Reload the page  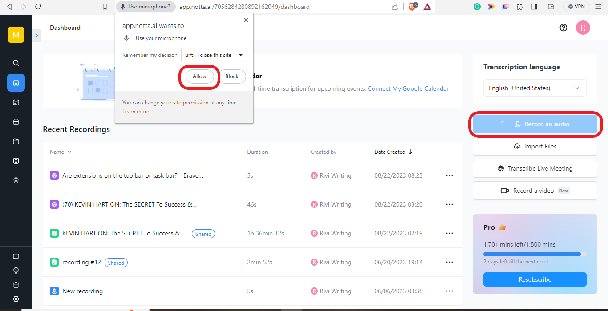(38, 7)
